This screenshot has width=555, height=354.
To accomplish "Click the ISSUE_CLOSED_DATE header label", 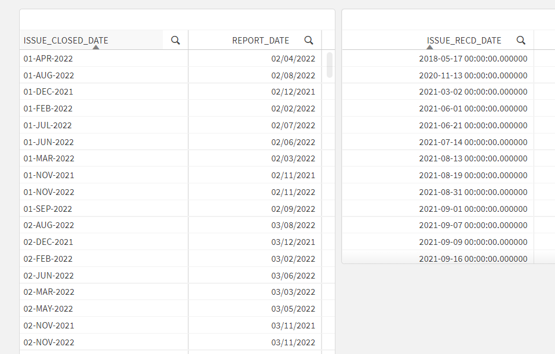I will pyautogui.click(x=66, y=40).
